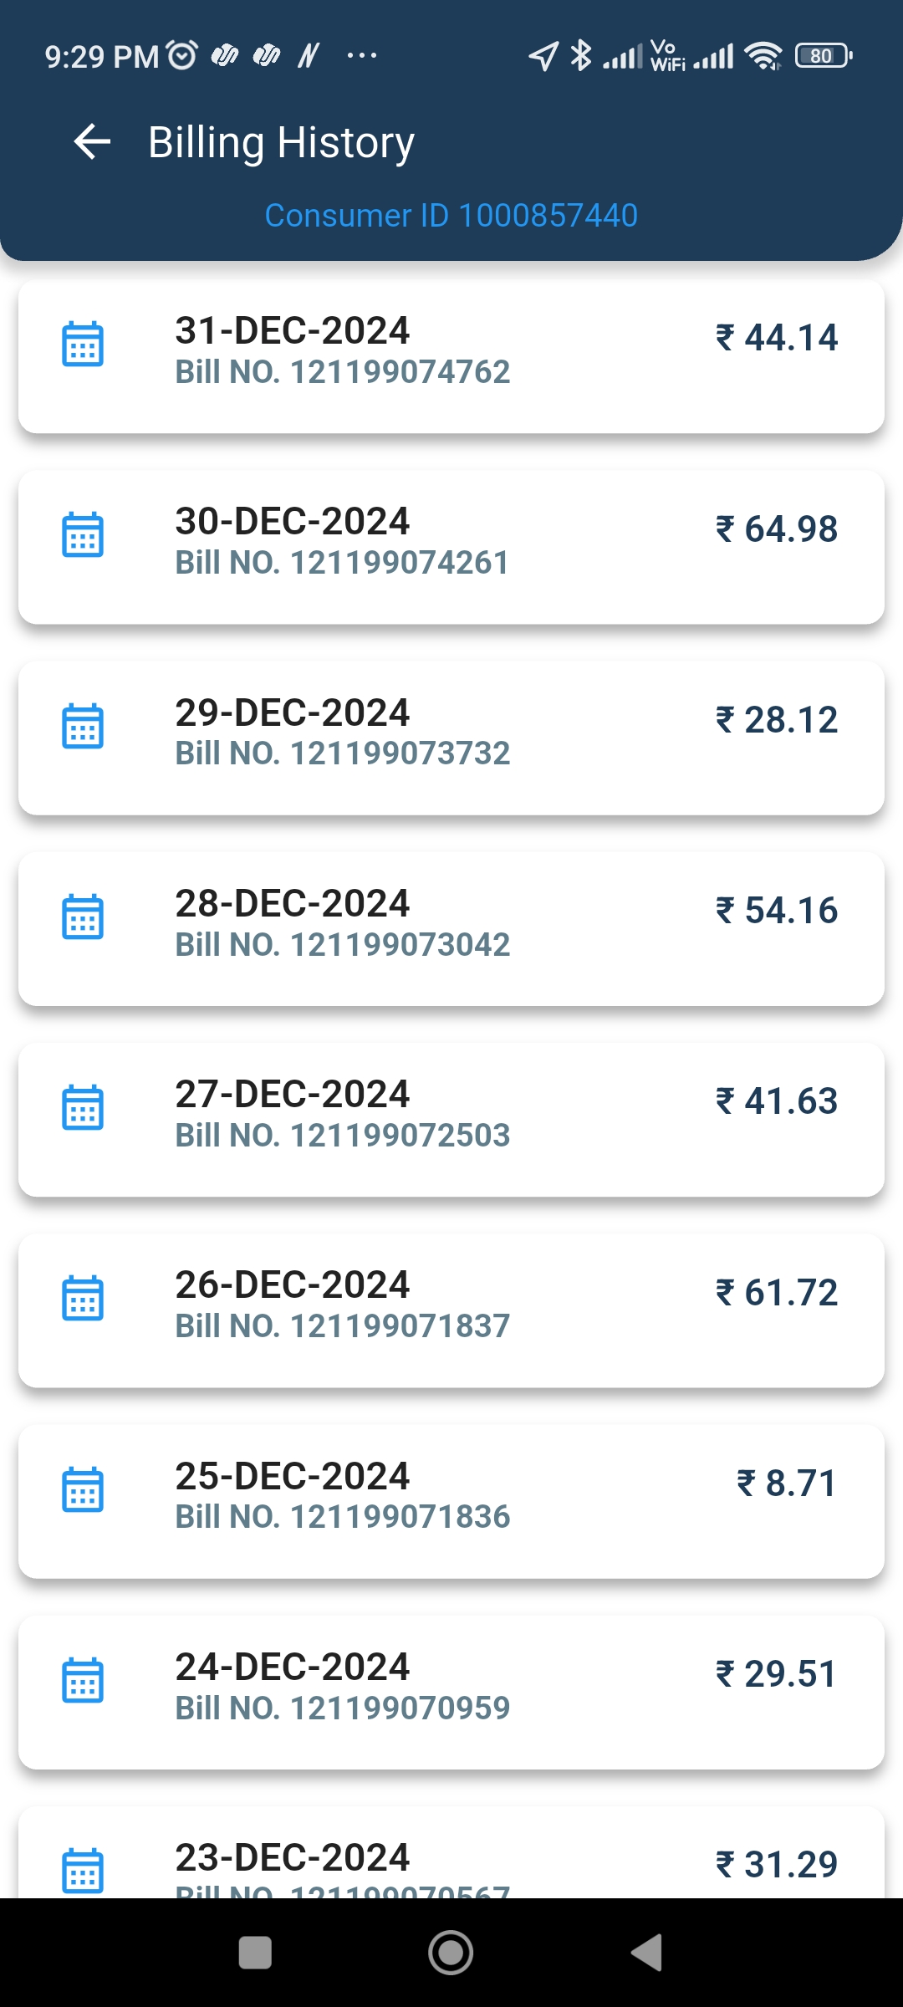Open Bill NO. 121199074762
903x2007 pixels.
tap(342, 372)
